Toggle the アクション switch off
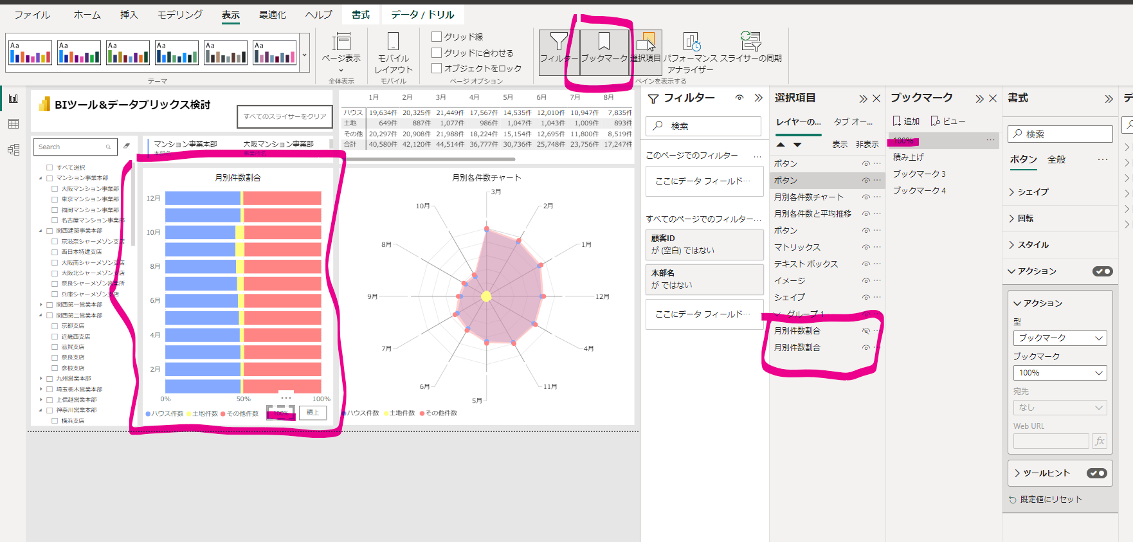 coord(1103,271)
